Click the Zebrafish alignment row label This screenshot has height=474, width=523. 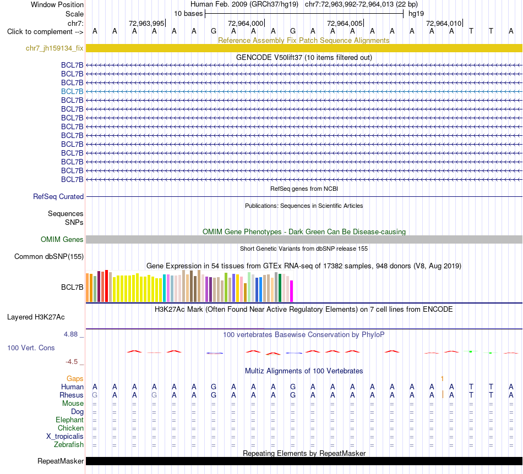[69, 445]
